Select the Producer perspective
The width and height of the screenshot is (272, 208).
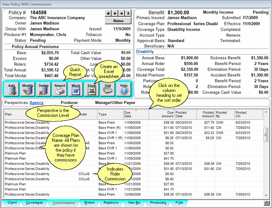(x=69, y=102)
